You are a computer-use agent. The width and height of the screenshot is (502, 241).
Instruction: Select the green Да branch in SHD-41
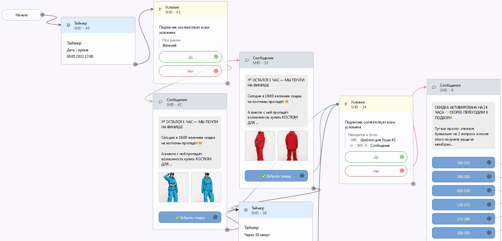pos(190,57)
